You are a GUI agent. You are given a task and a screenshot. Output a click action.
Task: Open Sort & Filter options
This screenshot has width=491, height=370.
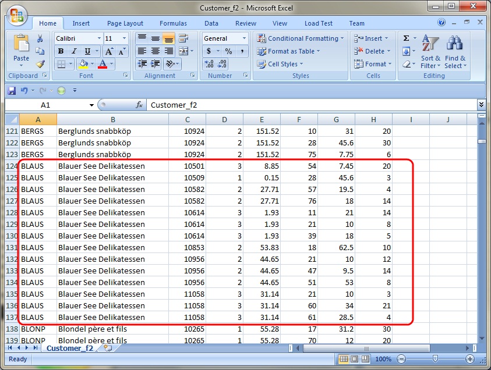coord(430,52)
